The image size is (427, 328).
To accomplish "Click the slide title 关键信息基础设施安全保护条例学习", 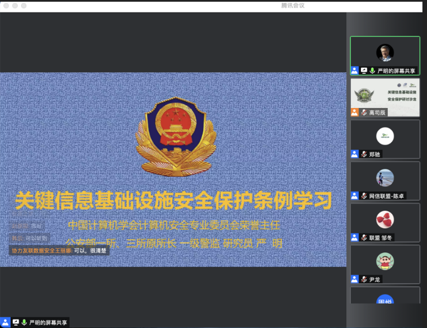I will coord(174,201).
